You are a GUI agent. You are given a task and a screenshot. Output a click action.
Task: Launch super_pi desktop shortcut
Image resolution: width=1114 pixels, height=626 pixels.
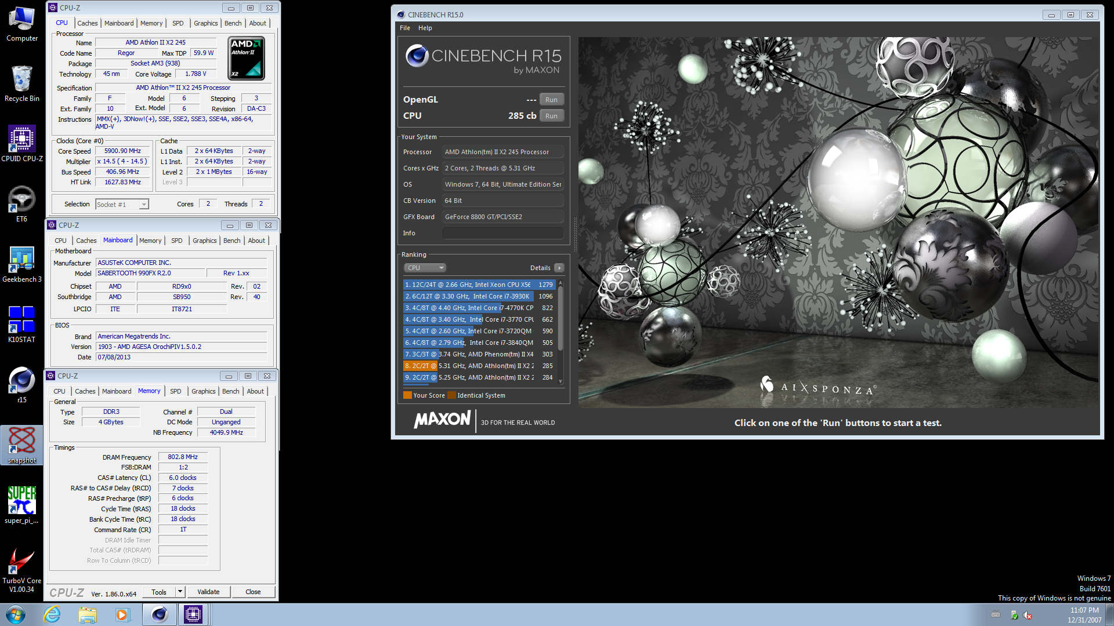pyautogui.click(x=22, y=505)
